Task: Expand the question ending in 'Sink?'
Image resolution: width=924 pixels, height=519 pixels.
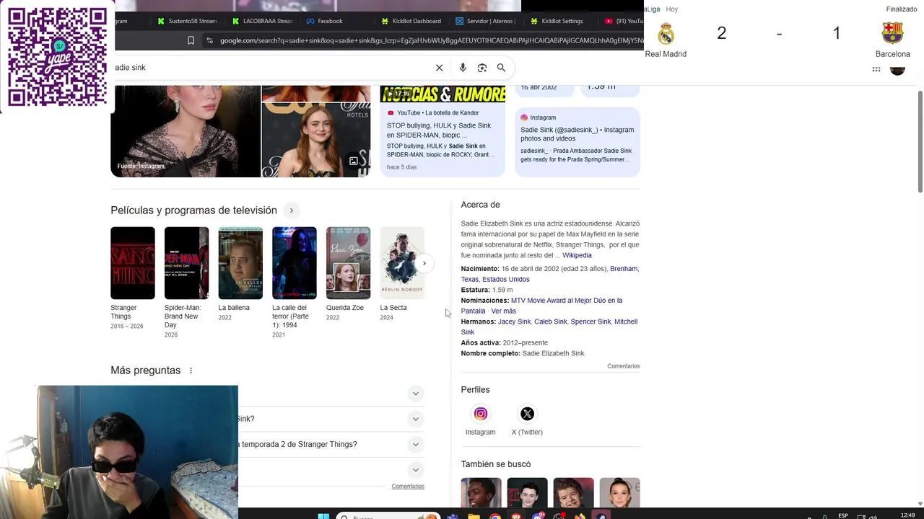Action: (x=415, y=419)
